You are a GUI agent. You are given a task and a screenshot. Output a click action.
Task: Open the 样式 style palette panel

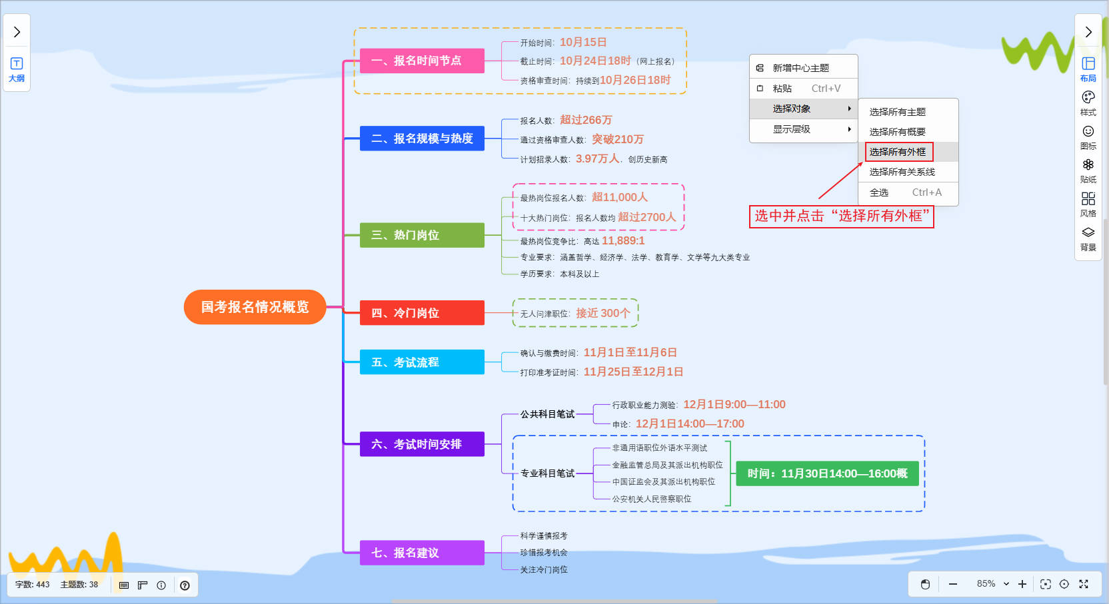(1088, 103)
